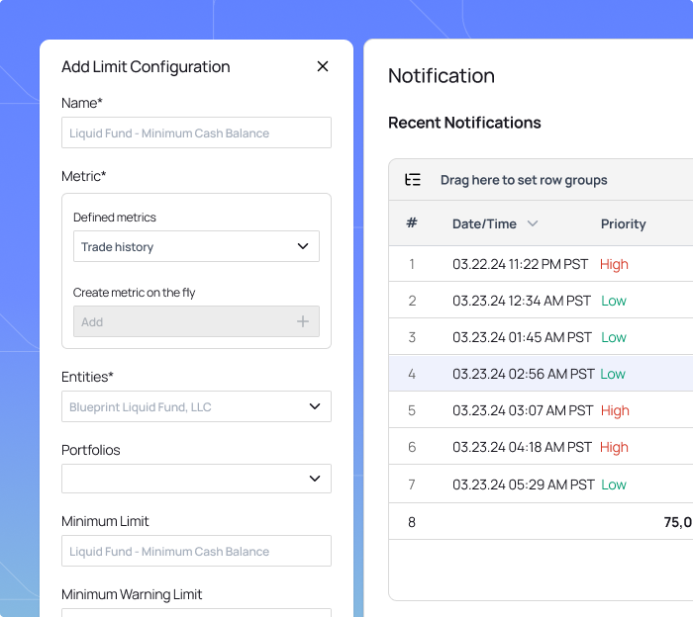Click the Minimum Limit input field

[196, 551]
